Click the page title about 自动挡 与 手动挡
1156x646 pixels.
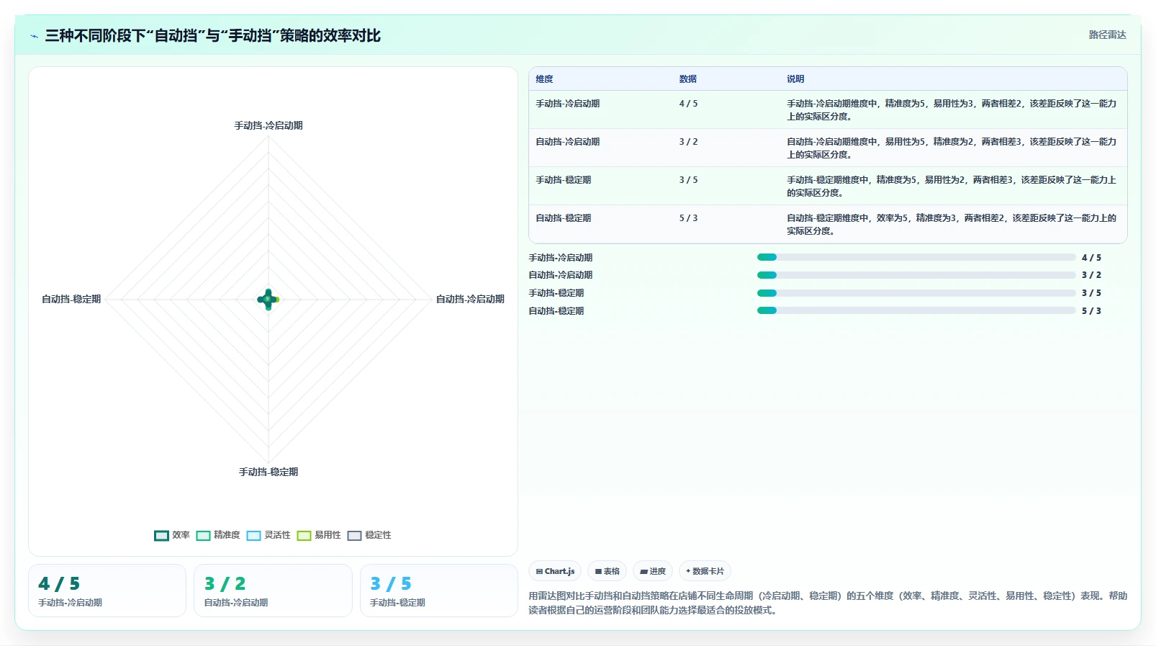[x=212, y=35]
